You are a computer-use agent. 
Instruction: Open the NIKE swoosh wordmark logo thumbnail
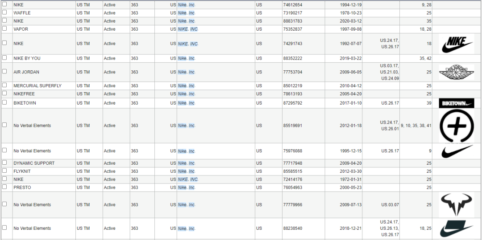click(x=457, y=44)
